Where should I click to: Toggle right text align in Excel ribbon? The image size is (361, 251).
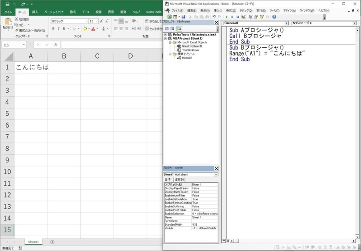tap(126, 29)
